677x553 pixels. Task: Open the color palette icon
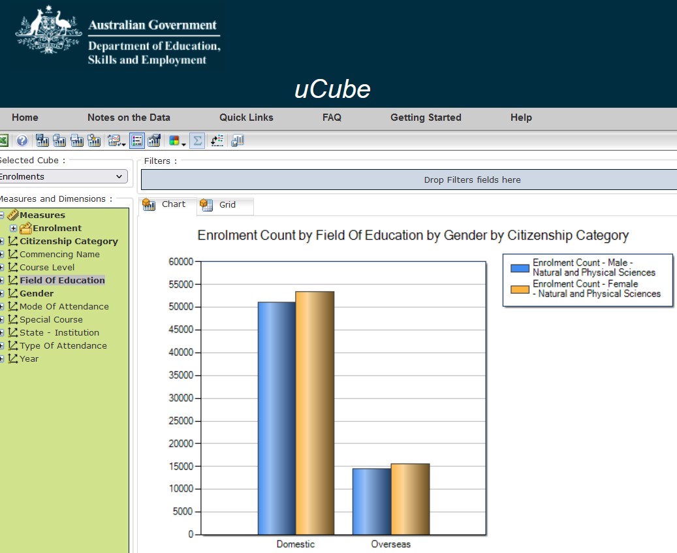[x=177, y=141]
